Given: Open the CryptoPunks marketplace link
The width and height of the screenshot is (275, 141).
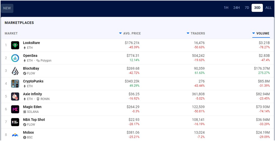Looking at the screenshot, I should 33,81.
